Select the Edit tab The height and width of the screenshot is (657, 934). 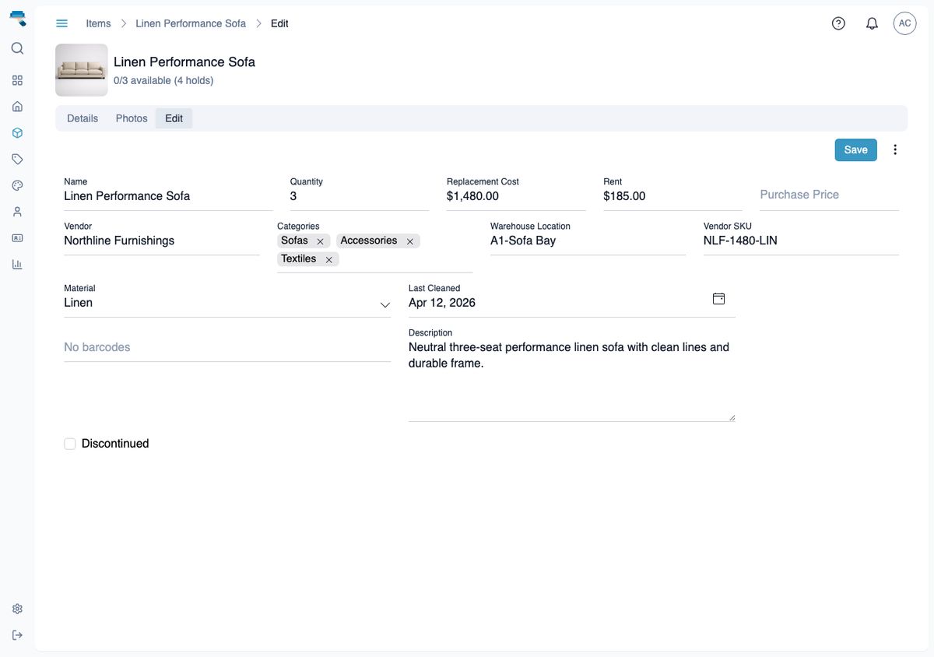coord(174,118)
